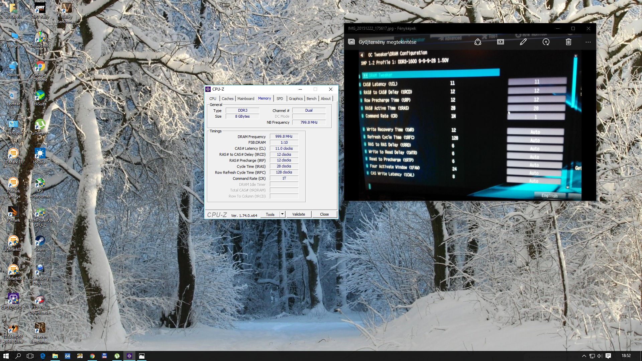
Task: Open the volume control in system tray
Action: 600,356
